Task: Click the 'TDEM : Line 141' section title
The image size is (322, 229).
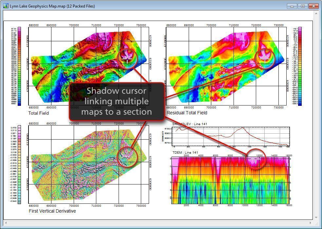Action: pos(185,153)
